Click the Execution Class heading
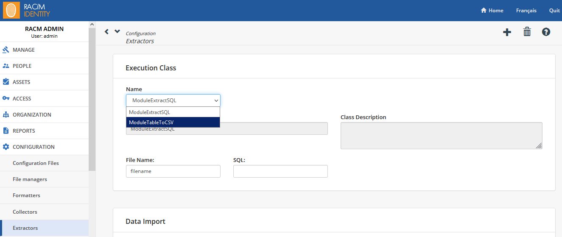562x237 pixels. coord(151,68)
